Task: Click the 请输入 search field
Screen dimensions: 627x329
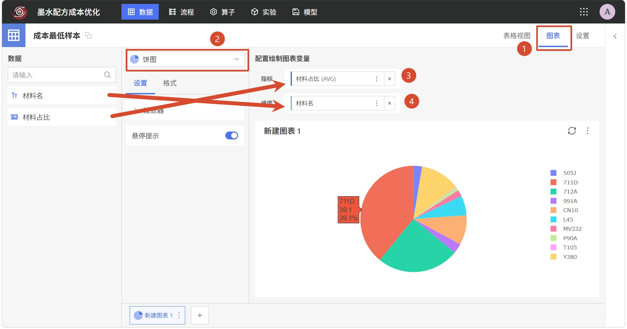Action: [x=62, y=75]
